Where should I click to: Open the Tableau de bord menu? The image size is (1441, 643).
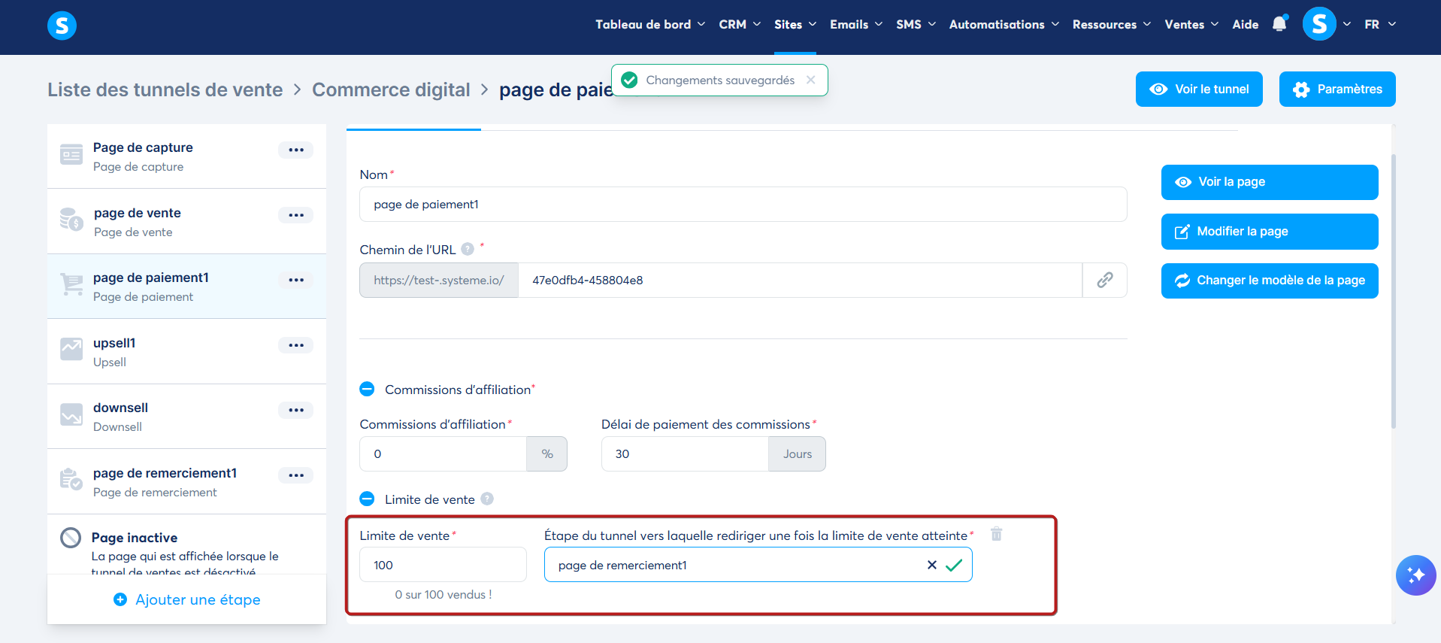(x=650, y=24)
